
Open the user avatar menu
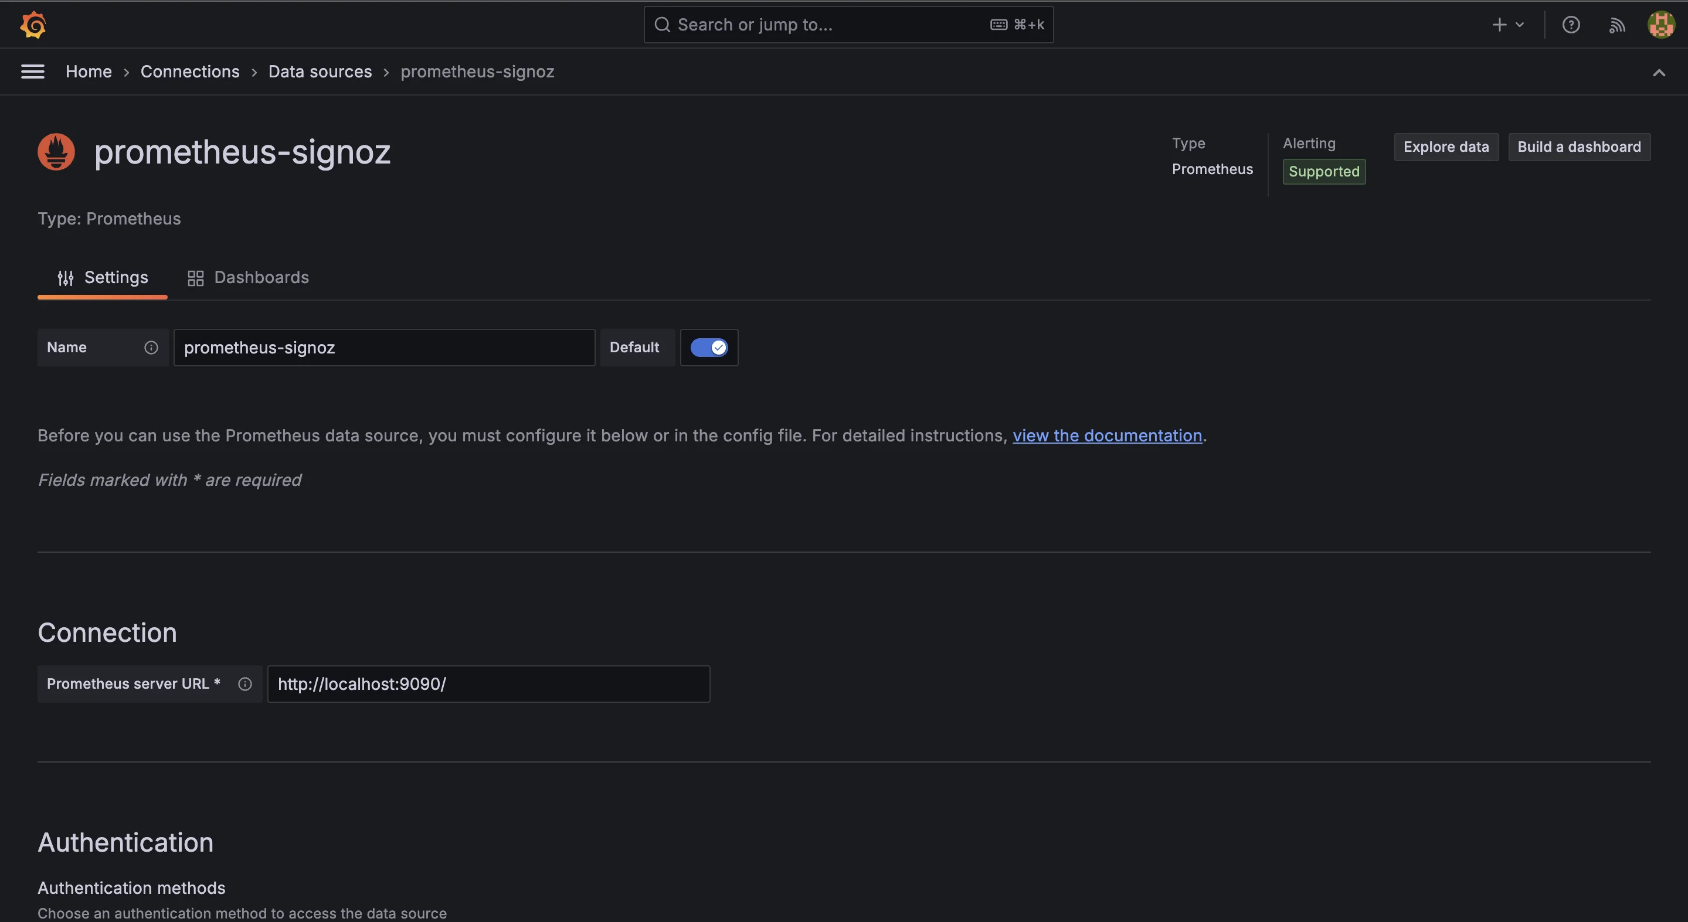(1661, 25)
